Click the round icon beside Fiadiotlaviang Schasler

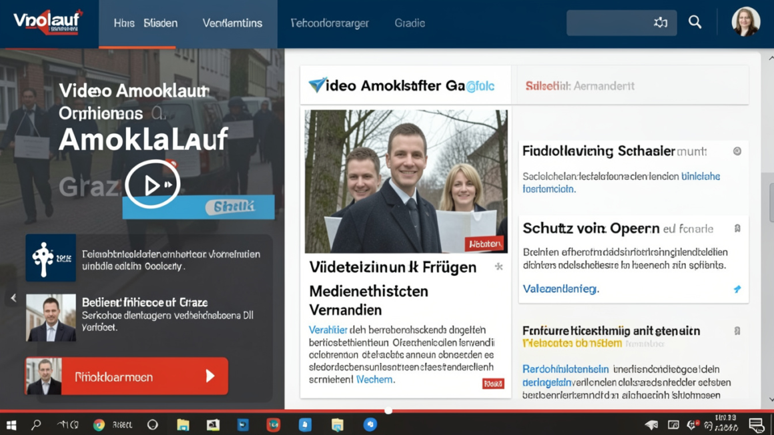click(x=737, y=151)
